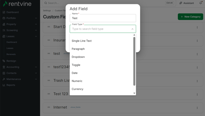Click the Reports chart icon
The image size is (205, 116).
[x=4, y=85]
